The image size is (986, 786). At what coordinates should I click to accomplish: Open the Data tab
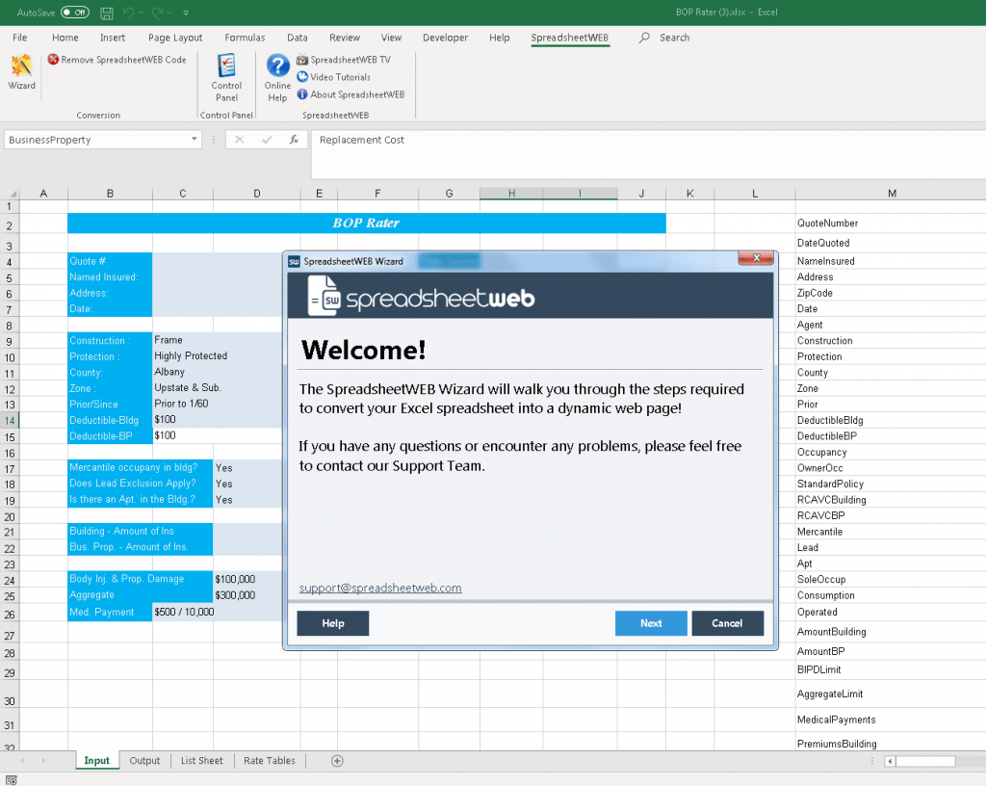point(298,38)
